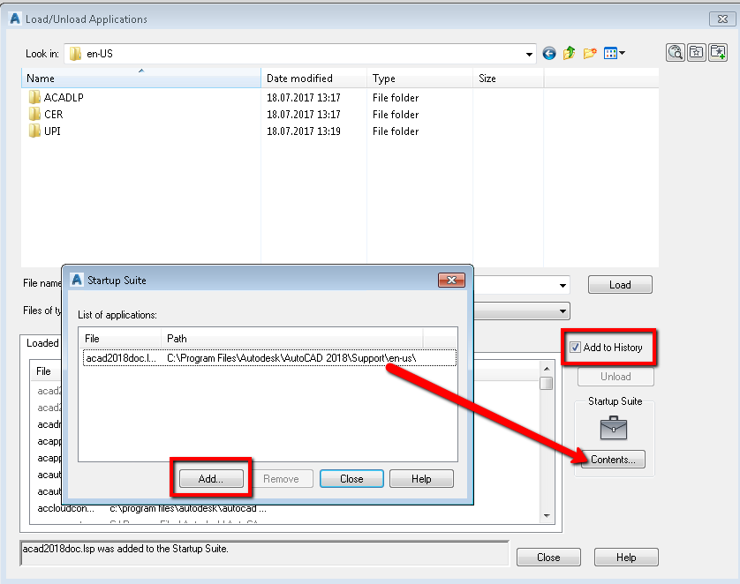Click C:\Program Files\Autodesk path cell

[291, 358]
